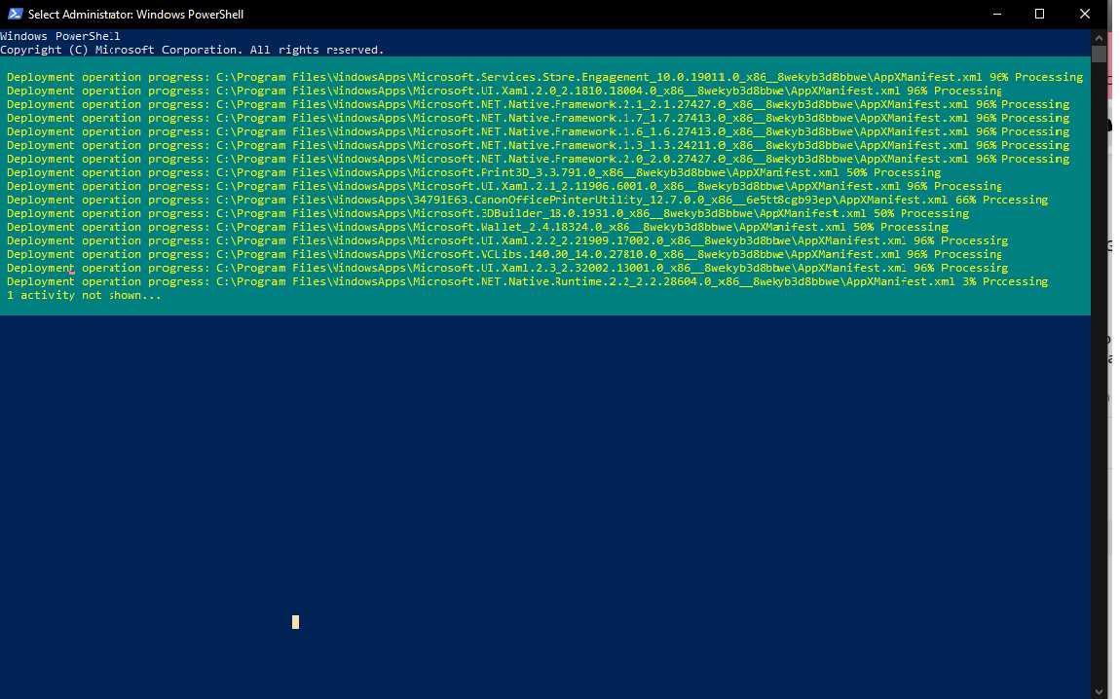
Task: Click the Microsoft.Wallet progress line
Action: [x=477, y=227]
